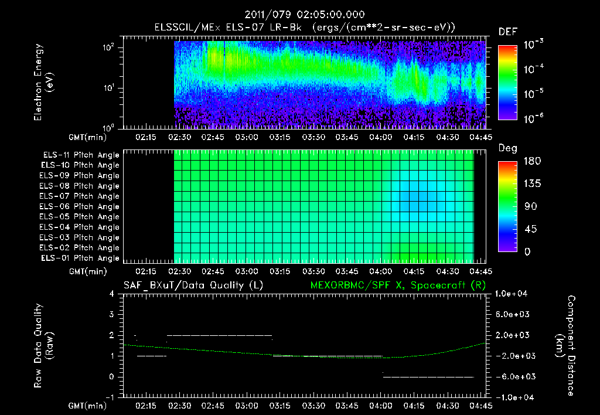This screenshot has width=600, height=415.
Task: Click the 04:45 tick under the spectrogram
Action: [481, 137]
